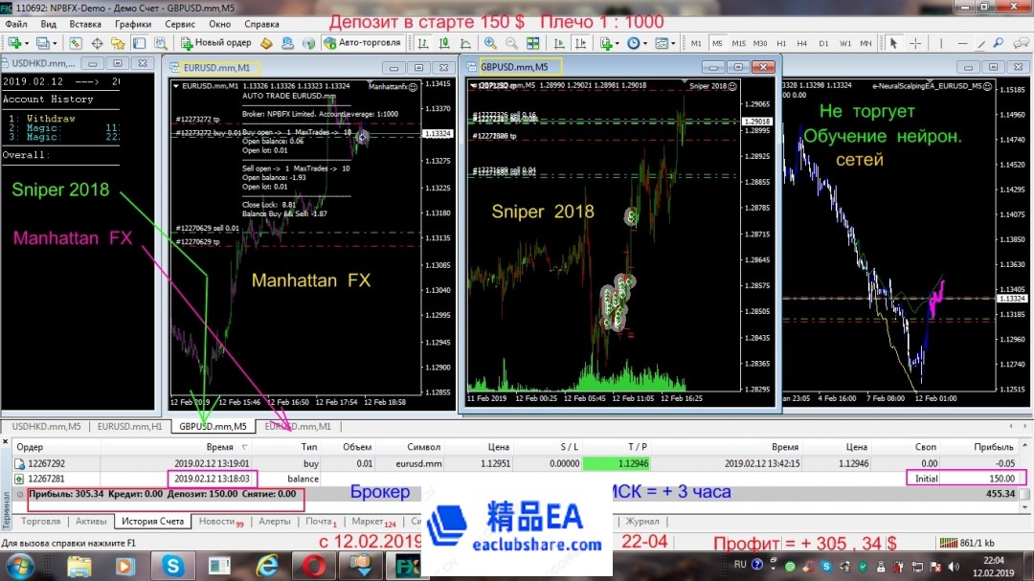Click the search magnifier icon in toolbar
The image size is (1034, 581).
(999, 43)
